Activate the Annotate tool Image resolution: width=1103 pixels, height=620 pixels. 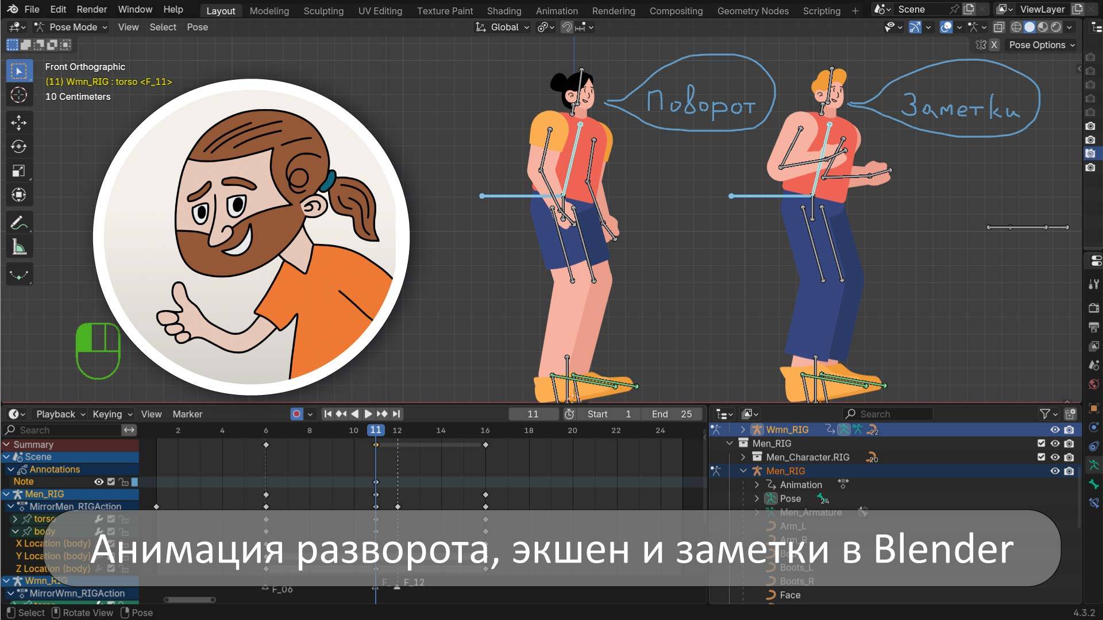[19, 223]
